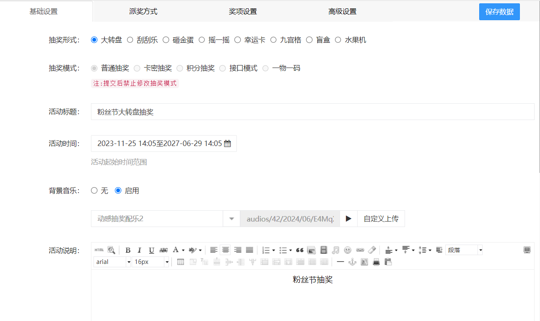The height and width of the screenshot is (321, 540).
Task: Play the selected background music
Action: click(x=348, y=219)
